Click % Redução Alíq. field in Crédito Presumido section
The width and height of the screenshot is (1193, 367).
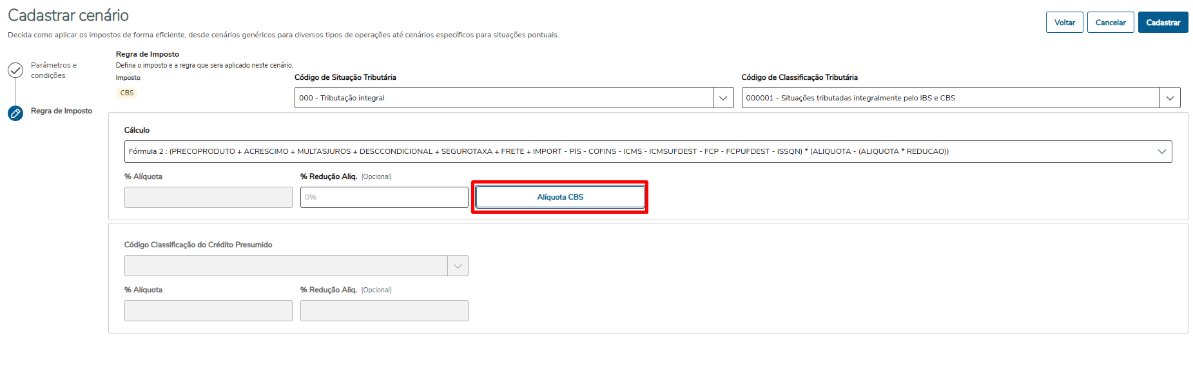coord(384,310)
